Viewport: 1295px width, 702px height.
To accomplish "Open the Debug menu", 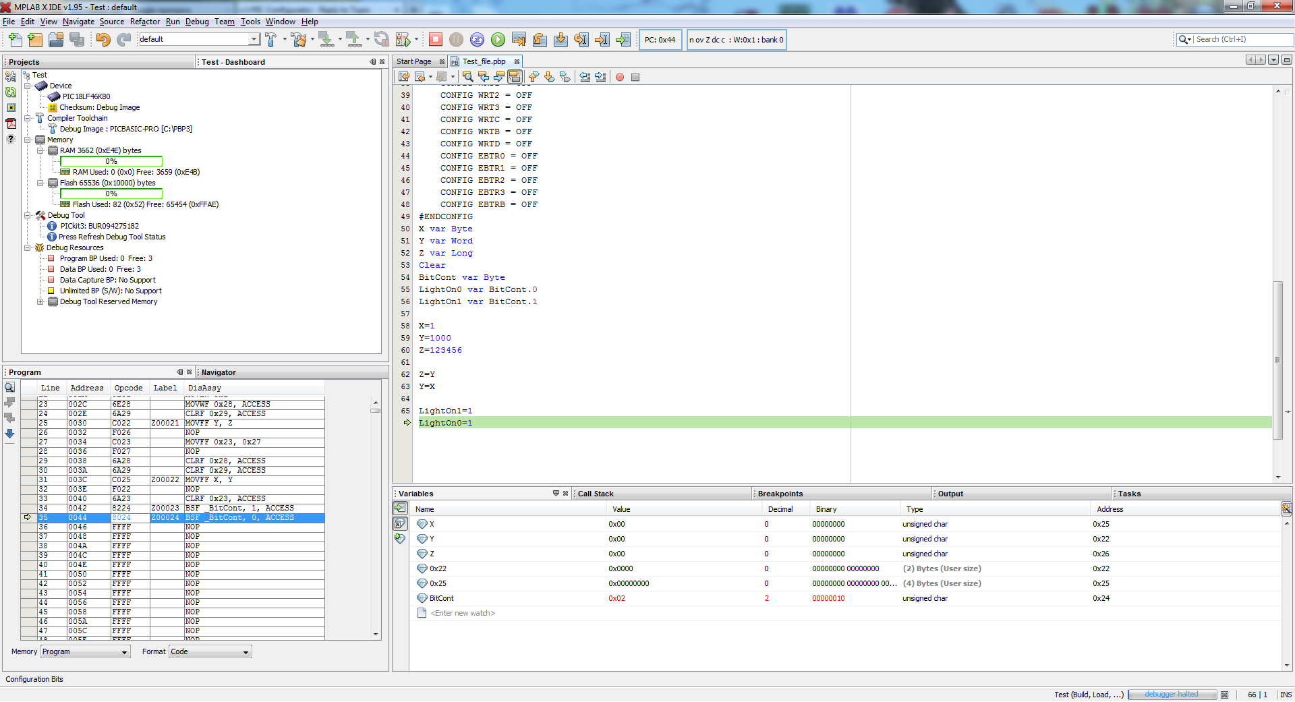I will click(x=197, y=22).
